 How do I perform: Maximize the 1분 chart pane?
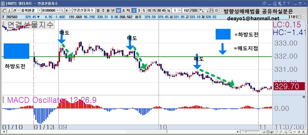point(299,17)
